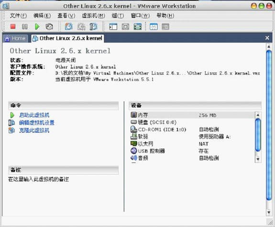Open the 虚拟机(M) menu

[93, 16]
